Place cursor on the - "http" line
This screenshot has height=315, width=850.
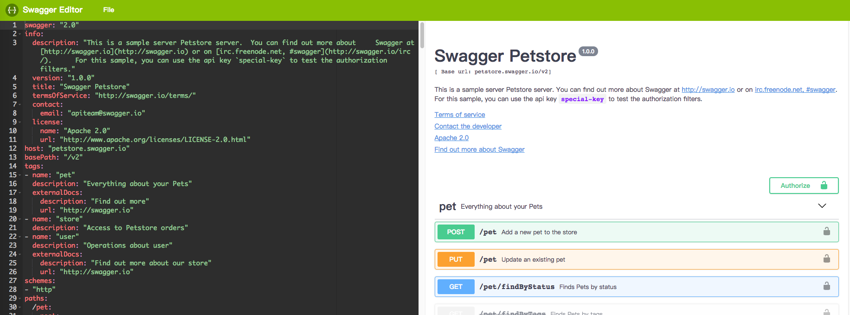(40, 289)
